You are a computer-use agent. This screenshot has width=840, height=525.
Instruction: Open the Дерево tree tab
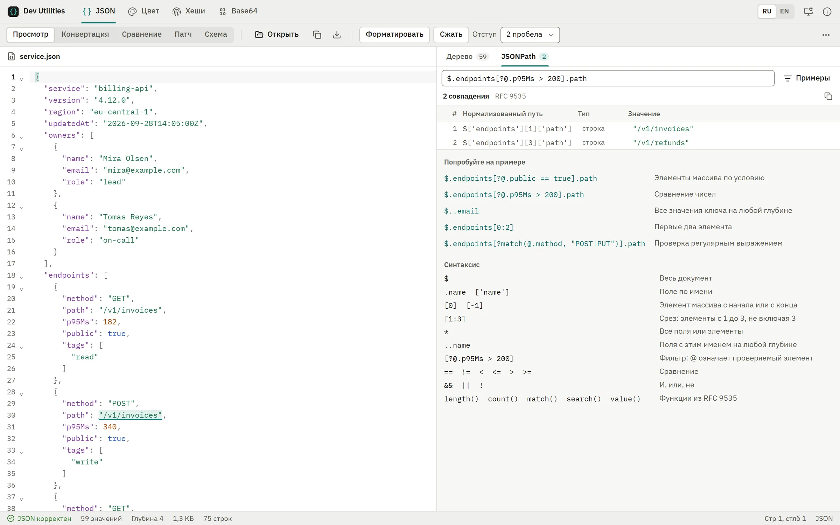[467, 57]
